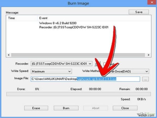Click the Speed value 0KB/s
This screenshot has width=157, height=118.
[142, 99]
